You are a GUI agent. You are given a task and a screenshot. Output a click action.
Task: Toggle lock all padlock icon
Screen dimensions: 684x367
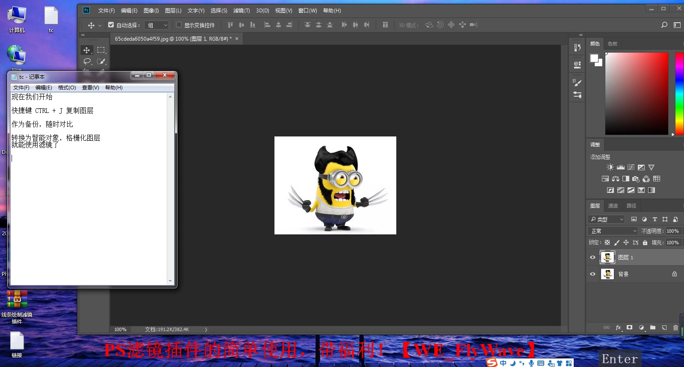point(645,243)
